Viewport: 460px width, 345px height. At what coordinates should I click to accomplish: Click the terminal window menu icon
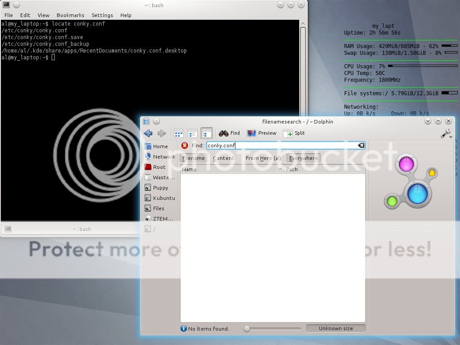[x=6, y=4]
